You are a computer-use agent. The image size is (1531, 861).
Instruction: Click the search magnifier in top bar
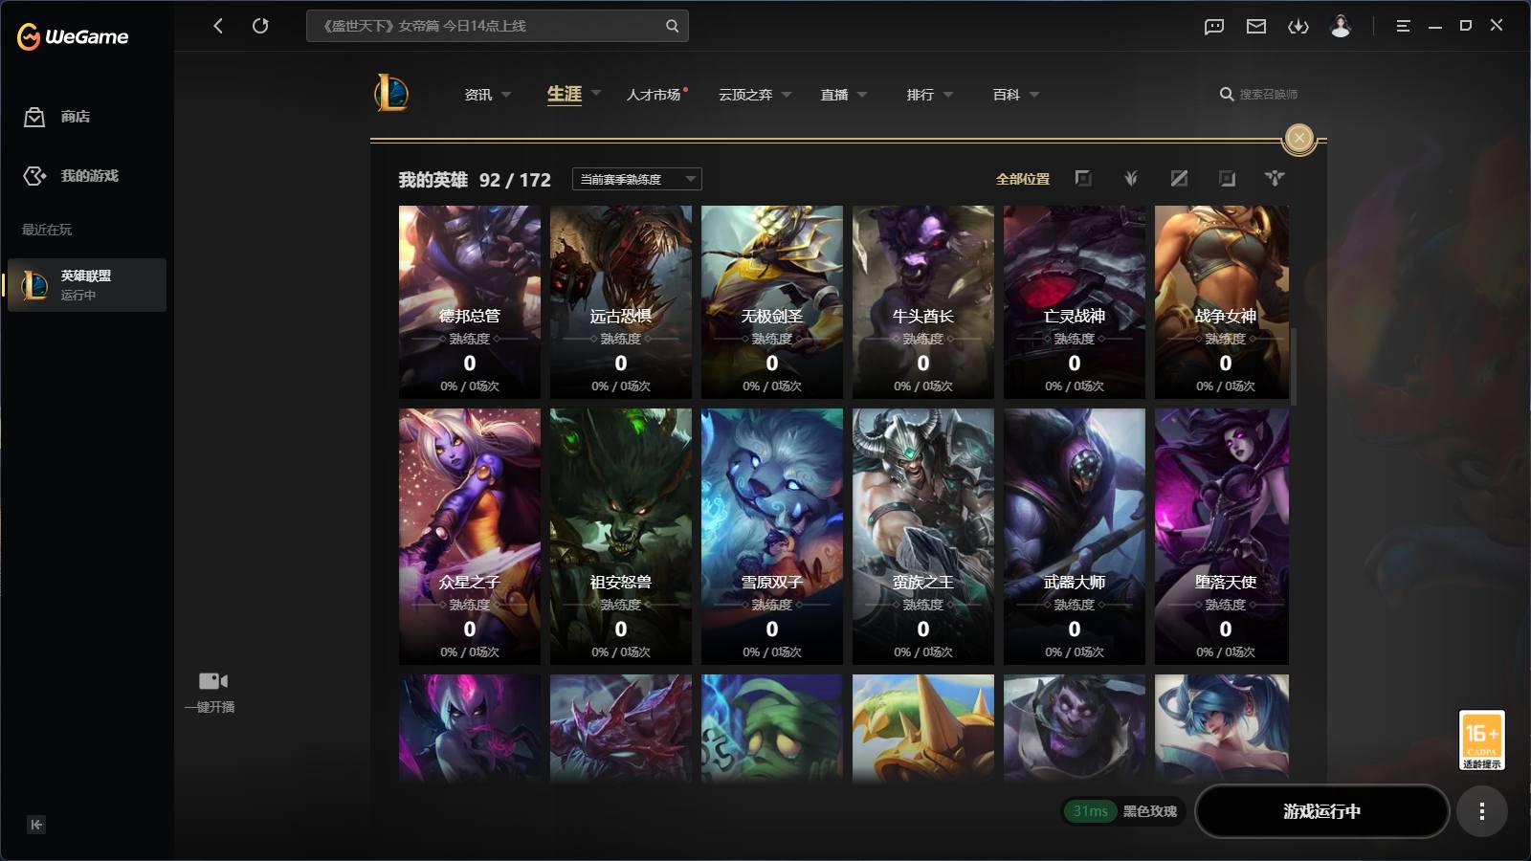tap(673, 26)
